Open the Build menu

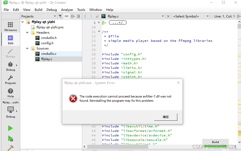coord(38,10)
